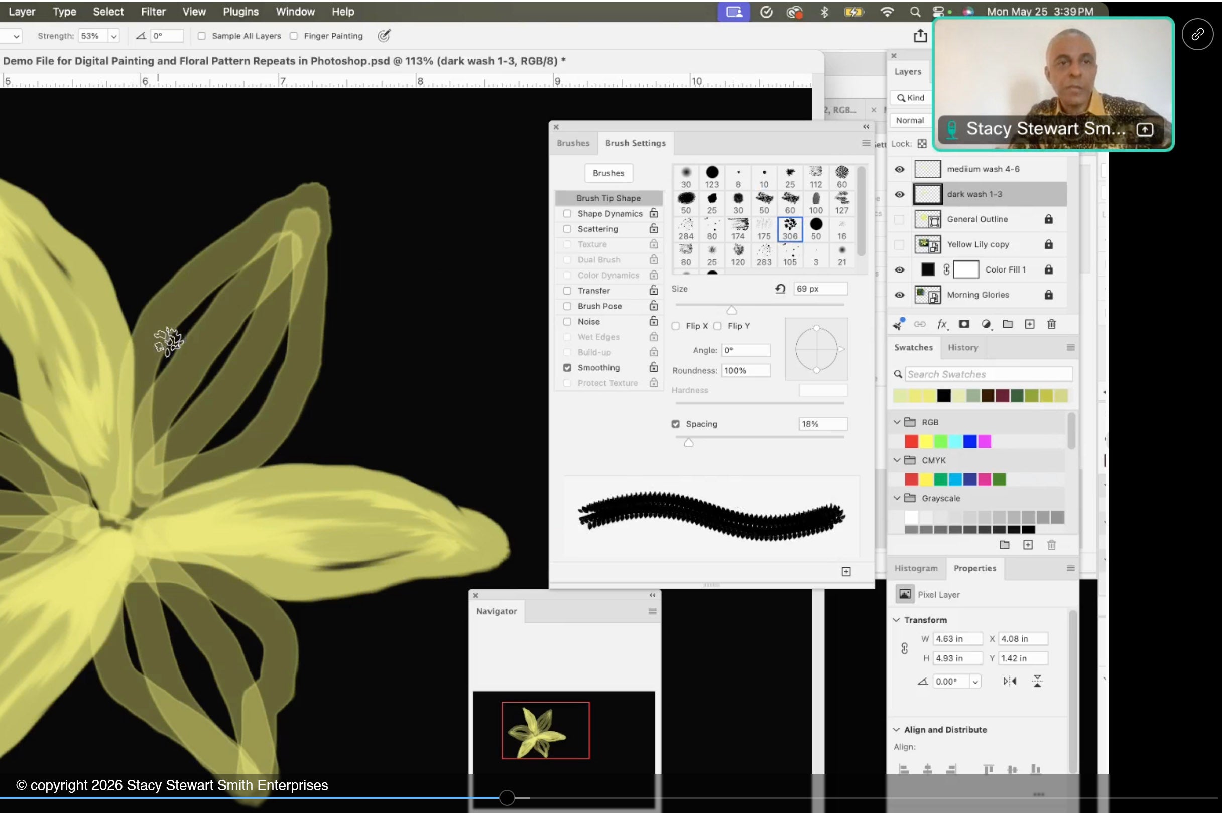Select the Morning Glories layer thumbnail

(x=927, y=295)
